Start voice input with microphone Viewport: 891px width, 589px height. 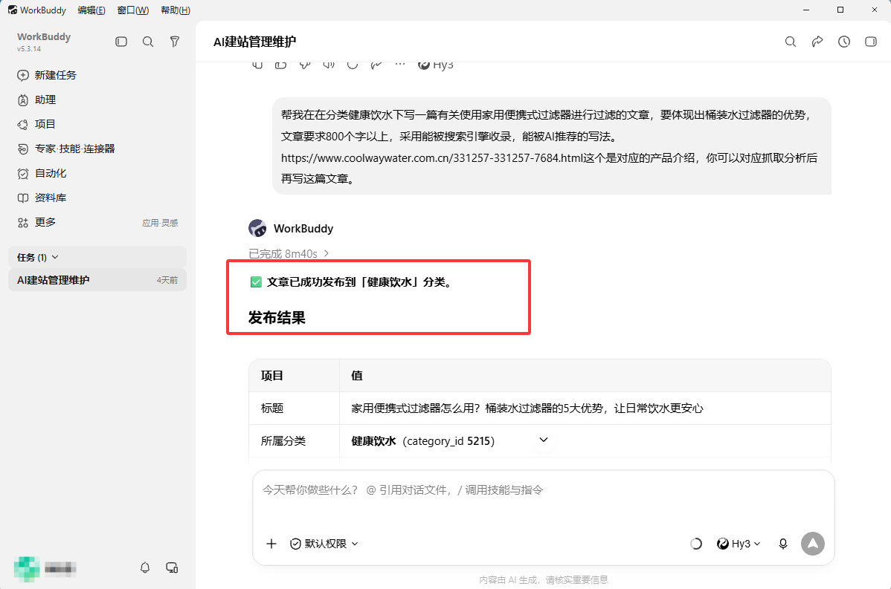[783, 544]
